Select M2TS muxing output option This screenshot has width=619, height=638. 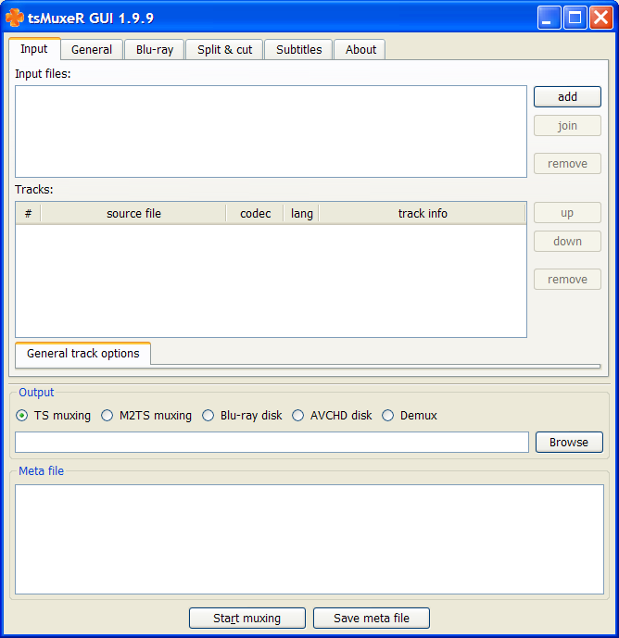point(146,416)
